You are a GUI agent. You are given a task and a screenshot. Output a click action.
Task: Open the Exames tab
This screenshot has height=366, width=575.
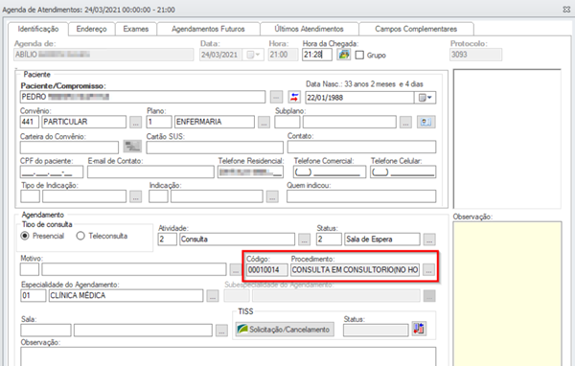pos(136,29)
